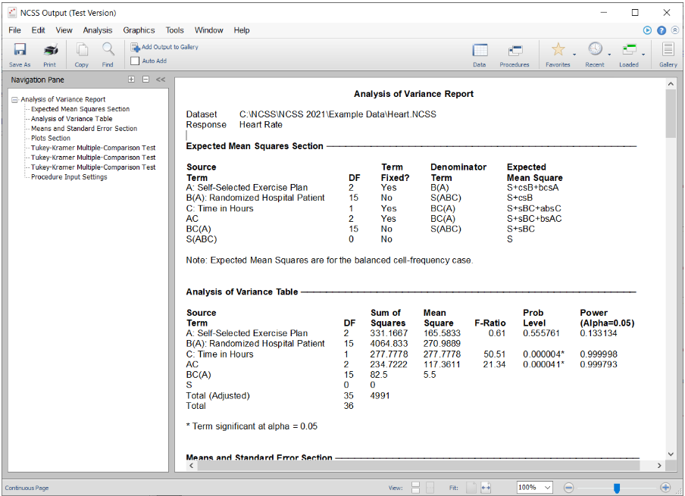Go to Plots Section in navigation
The image size is (685, 496).
[50, 139]
